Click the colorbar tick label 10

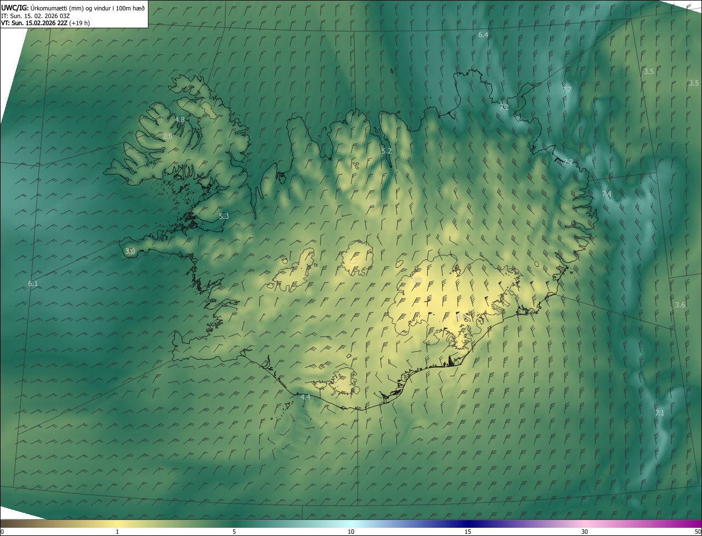[x=351, y=532]
